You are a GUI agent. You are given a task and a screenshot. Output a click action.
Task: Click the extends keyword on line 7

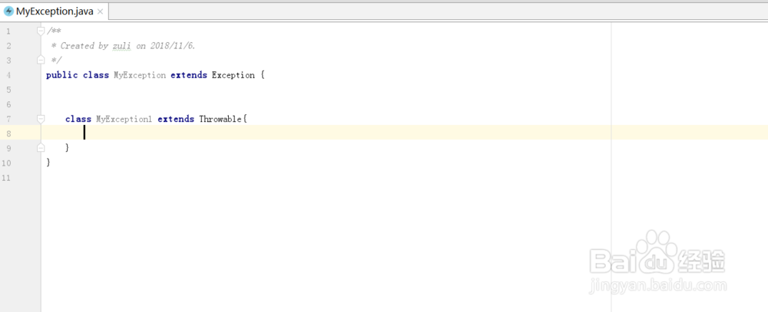coord(176,119)
